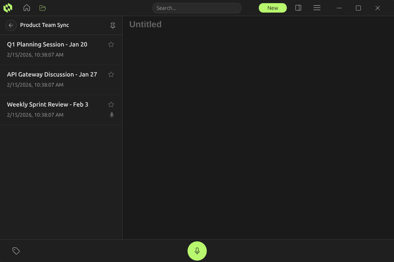Screen dimensions: 394x262
Task: Favorite the API Gateway Discussion note
Action: click(x=111, y=74)
